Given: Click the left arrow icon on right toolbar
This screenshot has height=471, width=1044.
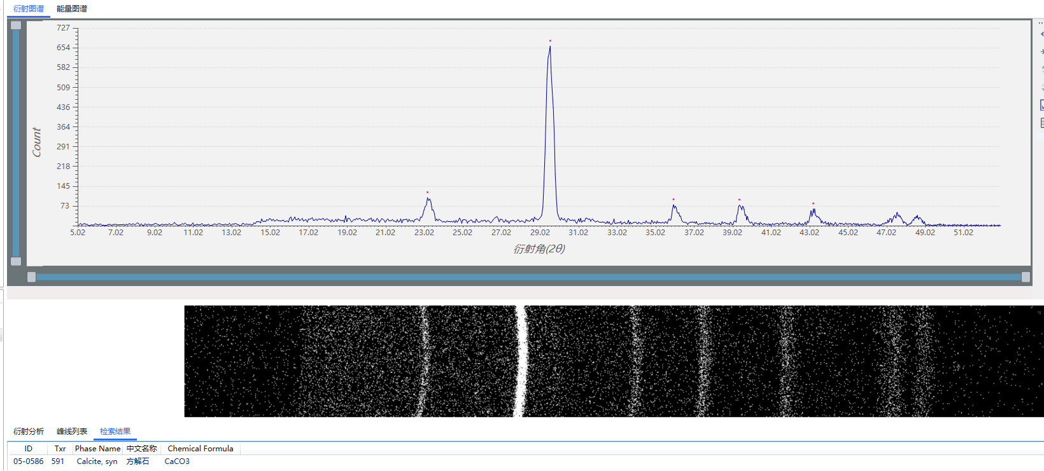Looking at the screenshot, I should (1041, 34).
